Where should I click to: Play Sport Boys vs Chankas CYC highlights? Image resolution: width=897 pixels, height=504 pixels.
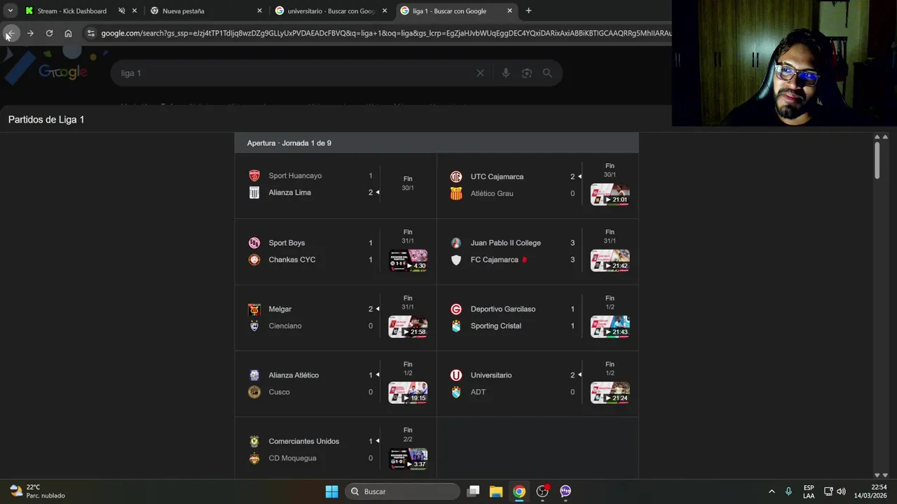pyautogui.click(x=408, y=260)
